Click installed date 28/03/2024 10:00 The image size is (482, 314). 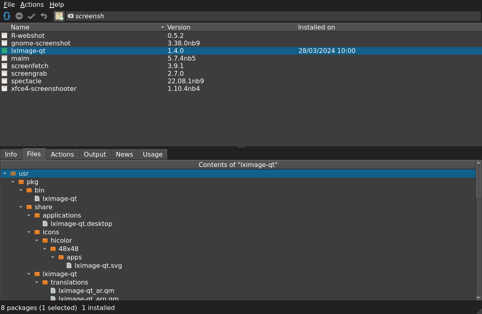(x=327, y=51)
